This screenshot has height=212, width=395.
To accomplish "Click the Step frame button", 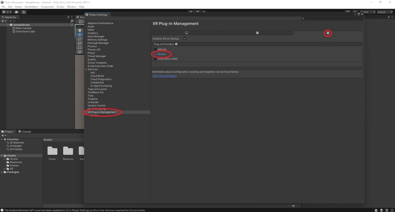I will [x=204, y=12].
